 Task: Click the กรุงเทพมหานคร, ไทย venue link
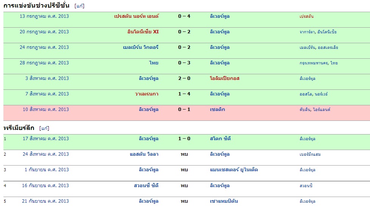[319, 63]
